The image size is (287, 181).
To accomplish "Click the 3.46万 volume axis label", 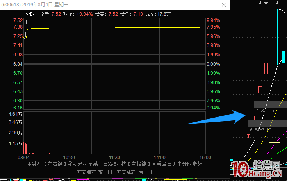I will click(16, 122).
